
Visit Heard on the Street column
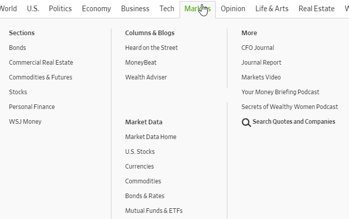(151, 48)
